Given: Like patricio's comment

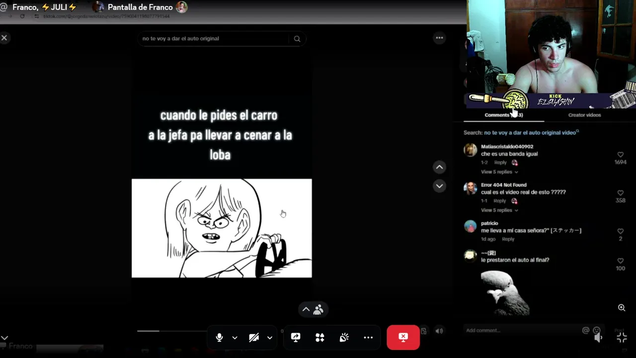Looking at the screenshot, I should tap(620, 231).
